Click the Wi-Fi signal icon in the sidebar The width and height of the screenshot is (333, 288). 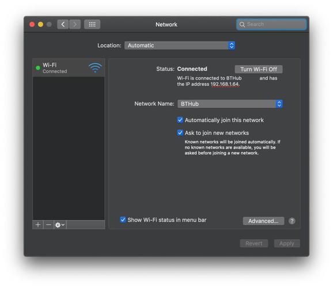tap(95, 68)
